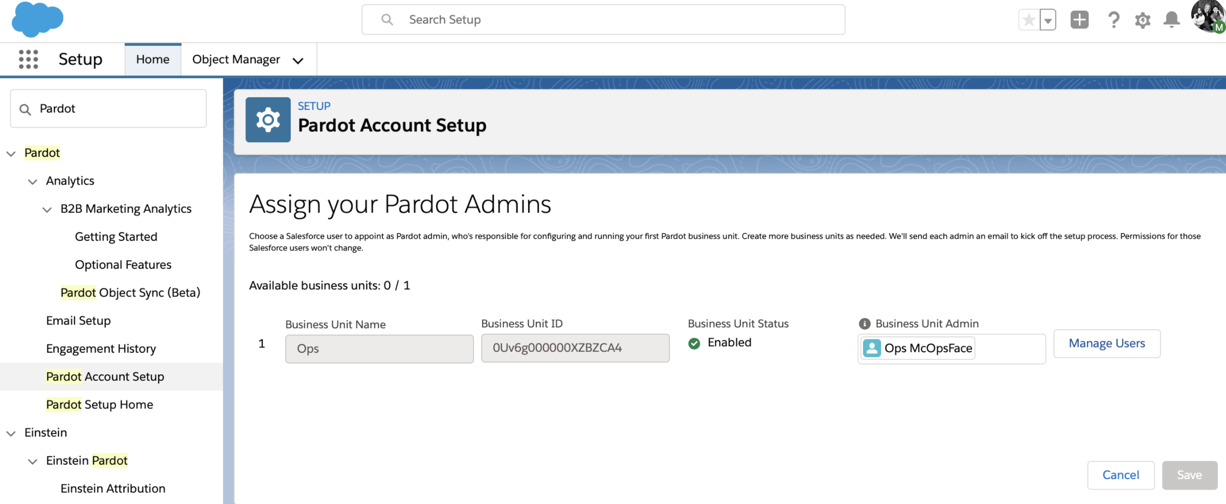Collapse the B2B Marketing Analytics node
This screenshot has width=1226, height=504.
tap(47, 210)
